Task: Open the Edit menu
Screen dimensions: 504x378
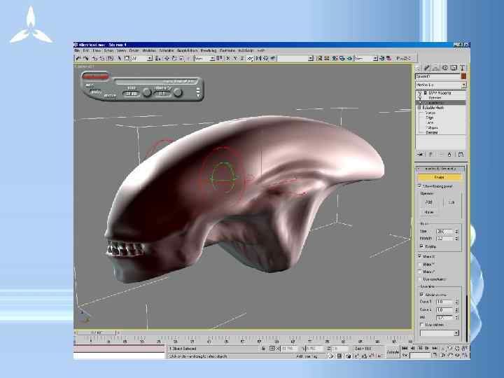Action: [x=86, y=50]
